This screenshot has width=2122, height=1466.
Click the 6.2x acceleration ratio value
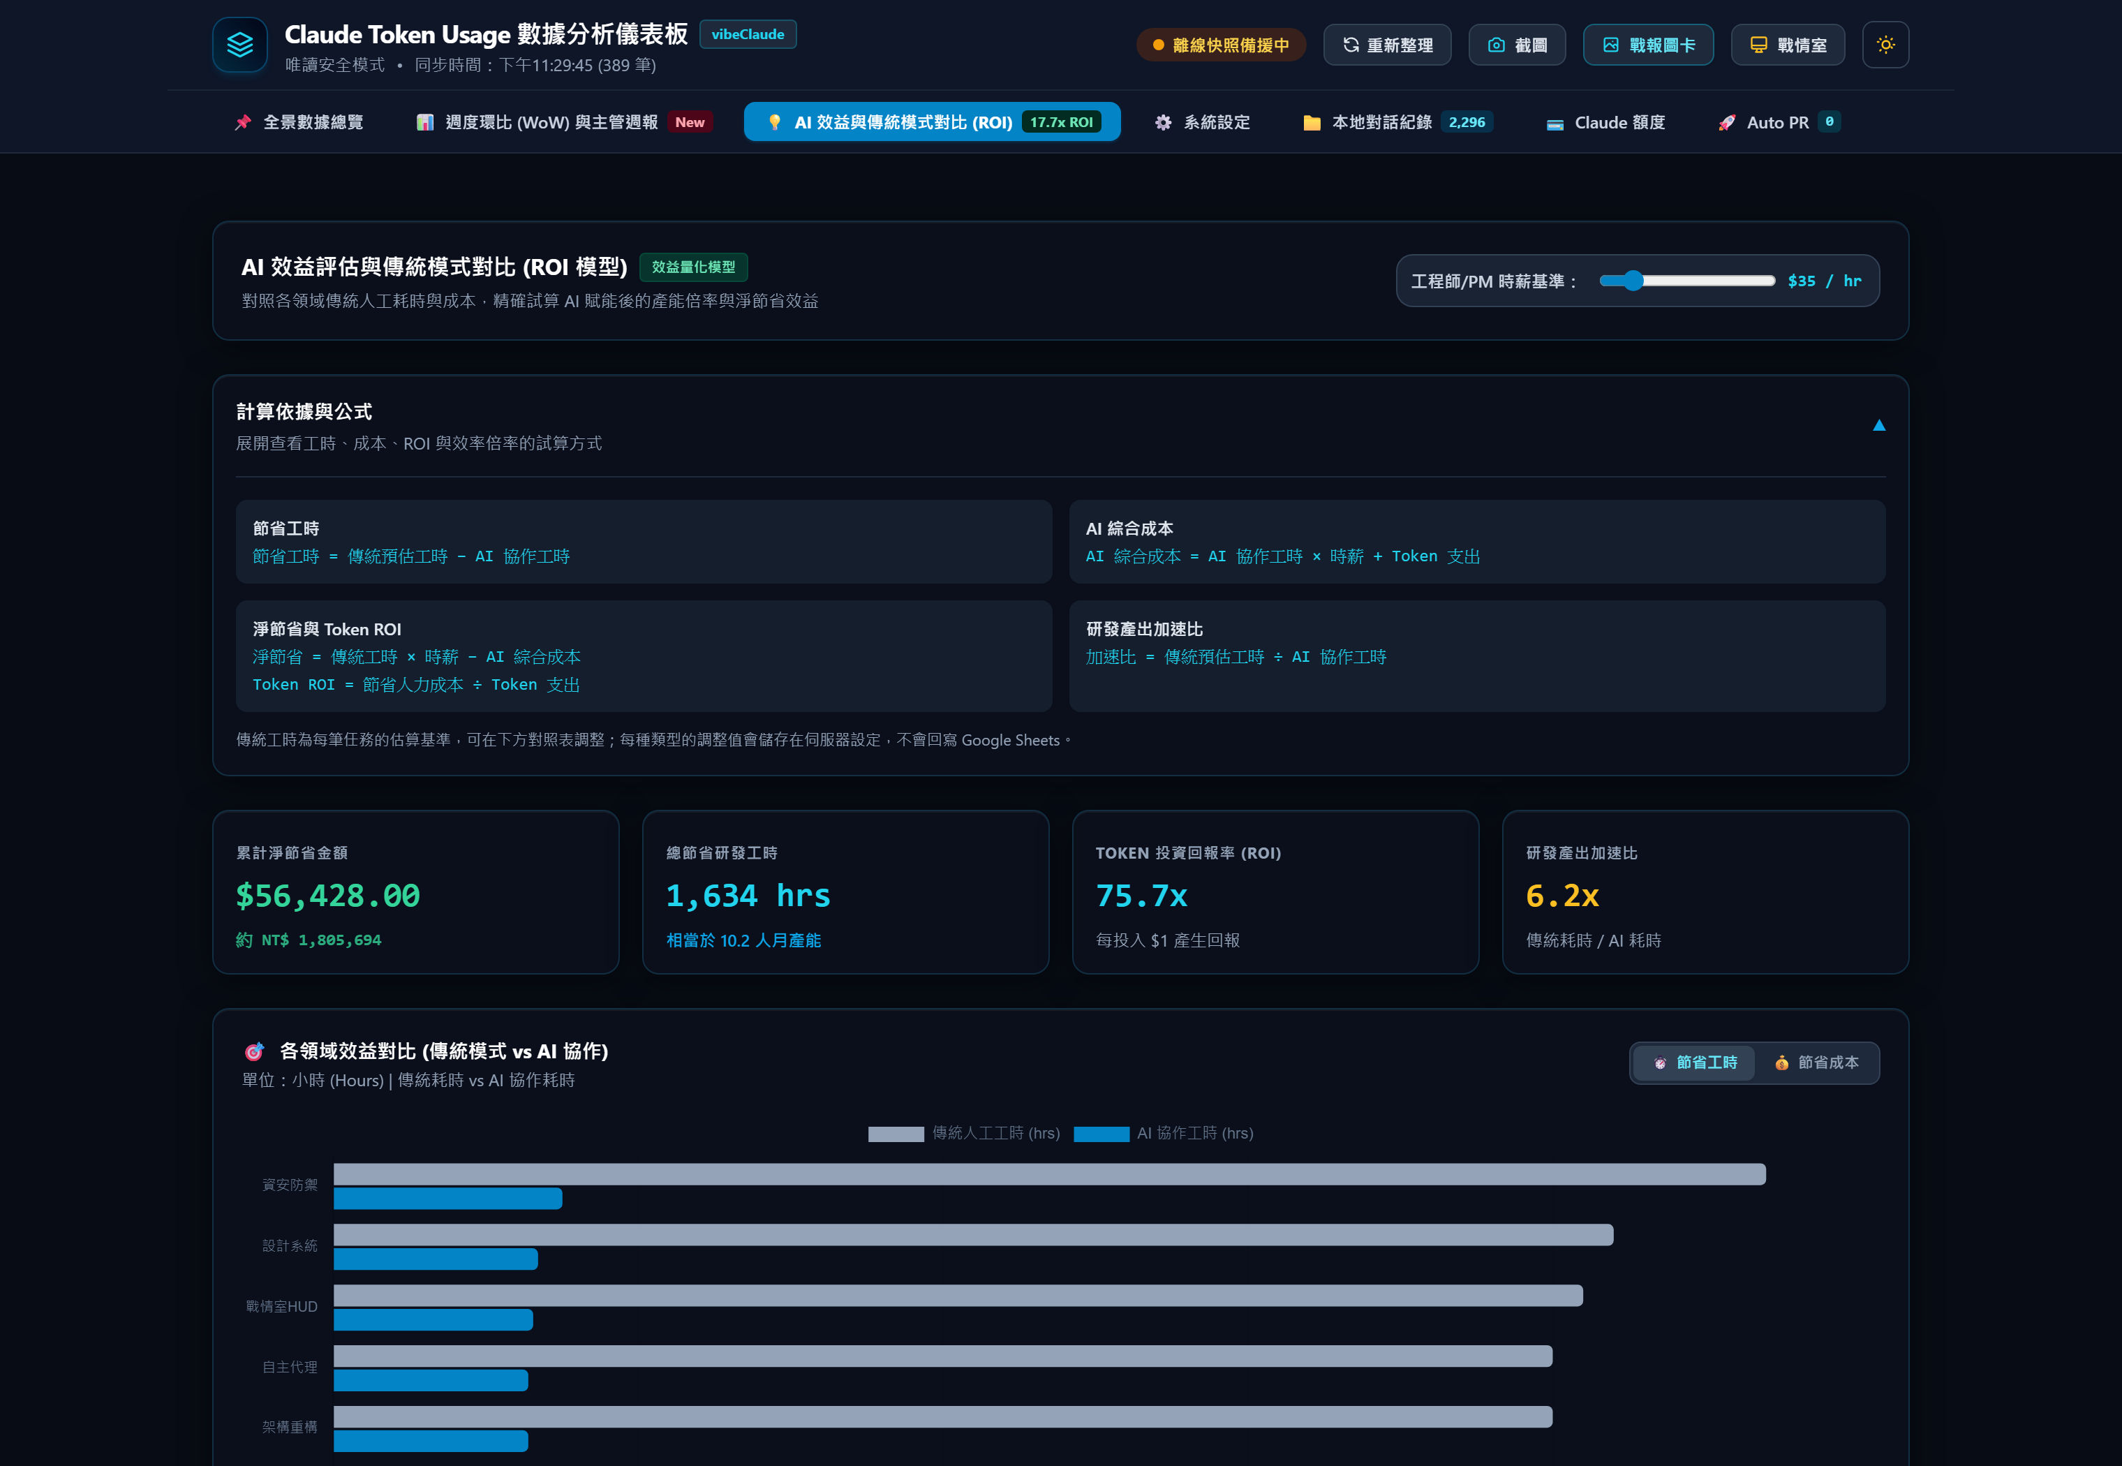click(1563, 896)
